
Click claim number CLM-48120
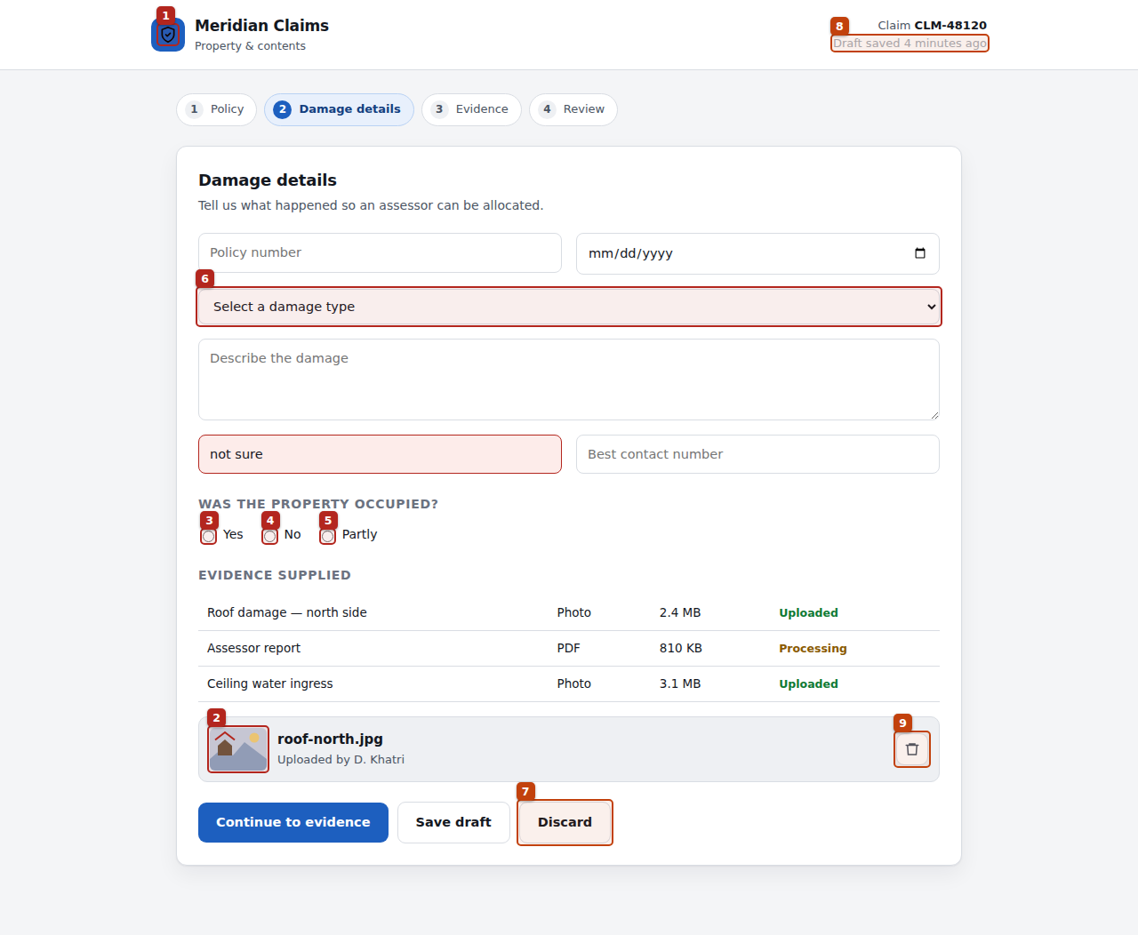(x=950, y=25)
